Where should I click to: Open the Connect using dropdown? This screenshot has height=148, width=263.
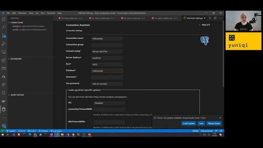(107, 51)
